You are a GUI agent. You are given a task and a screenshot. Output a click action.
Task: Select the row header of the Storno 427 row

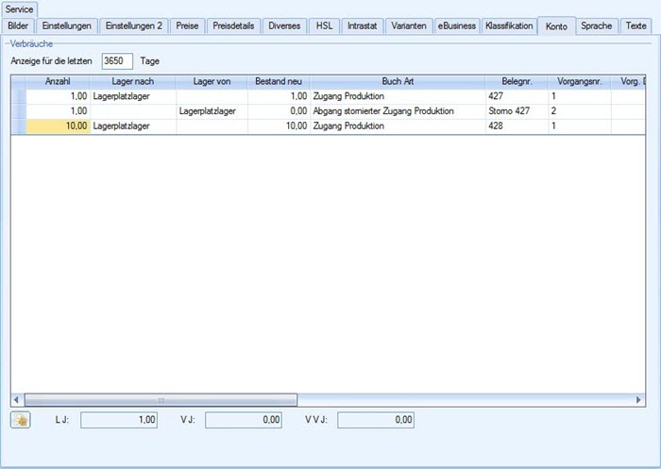(x=18, y=111)
